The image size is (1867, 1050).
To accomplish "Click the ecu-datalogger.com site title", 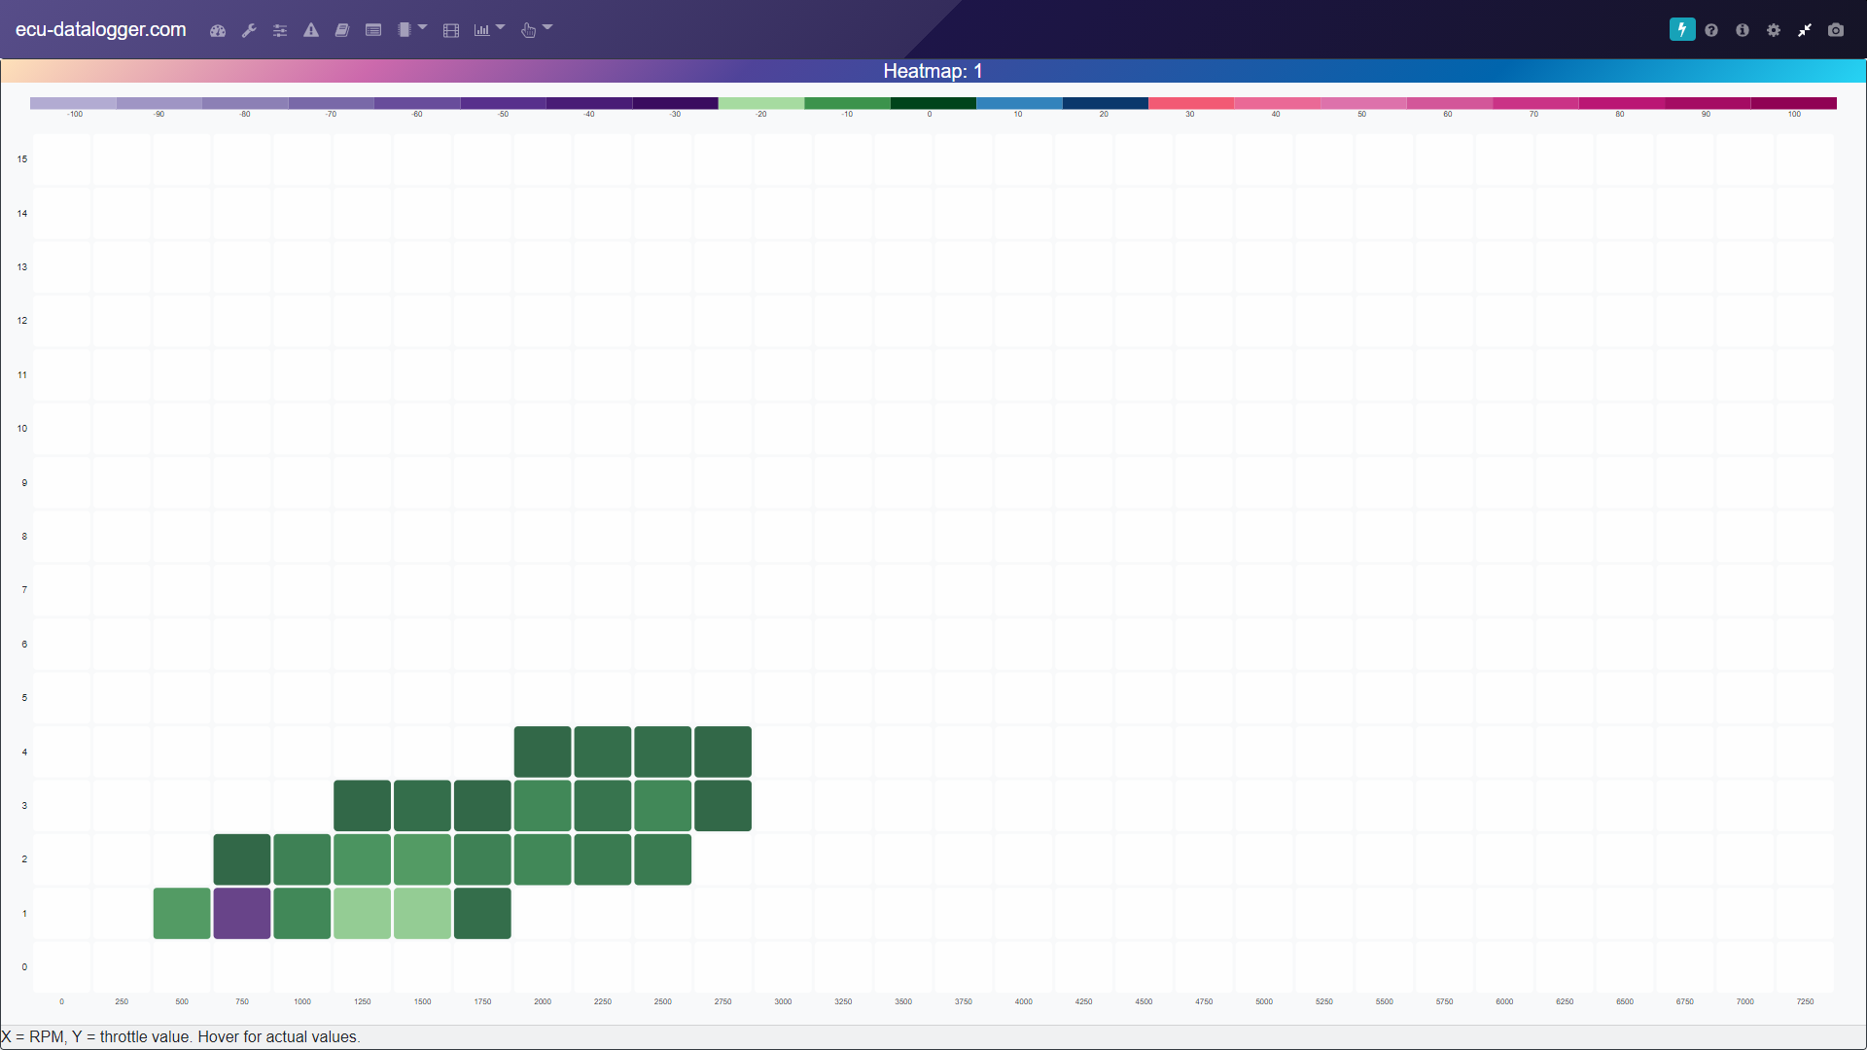I will pos(101,29).
